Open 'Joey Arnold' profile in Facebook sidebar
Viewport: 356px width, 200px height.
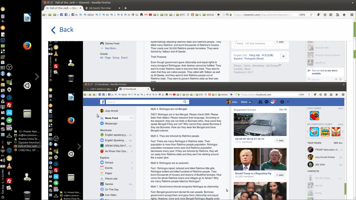109,111
